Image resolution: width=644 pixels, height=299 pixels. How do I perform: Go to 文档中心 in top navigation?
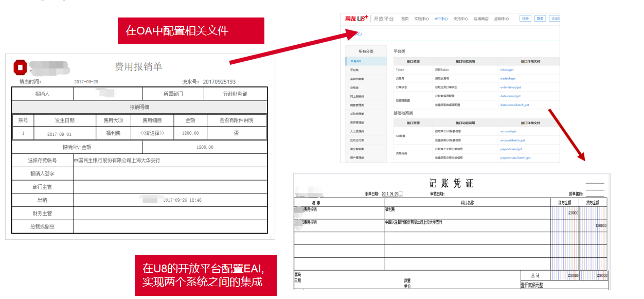(421, 19)
